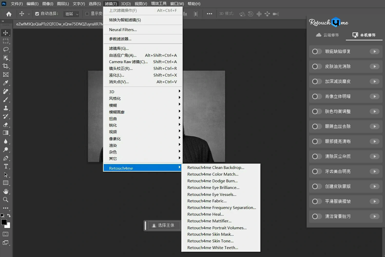This screenshot has height=257, width=385.
Task: Toggle the 瑕疵缺陷修复 switch
Action: pos(316,52)
